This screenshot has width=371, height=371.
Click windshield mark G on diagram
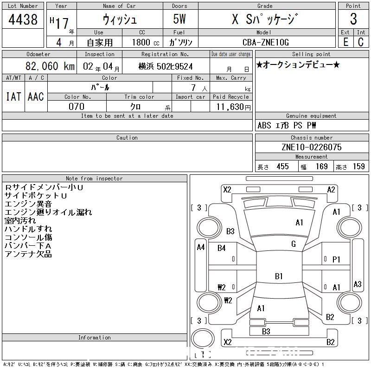(x=294, y=244)
